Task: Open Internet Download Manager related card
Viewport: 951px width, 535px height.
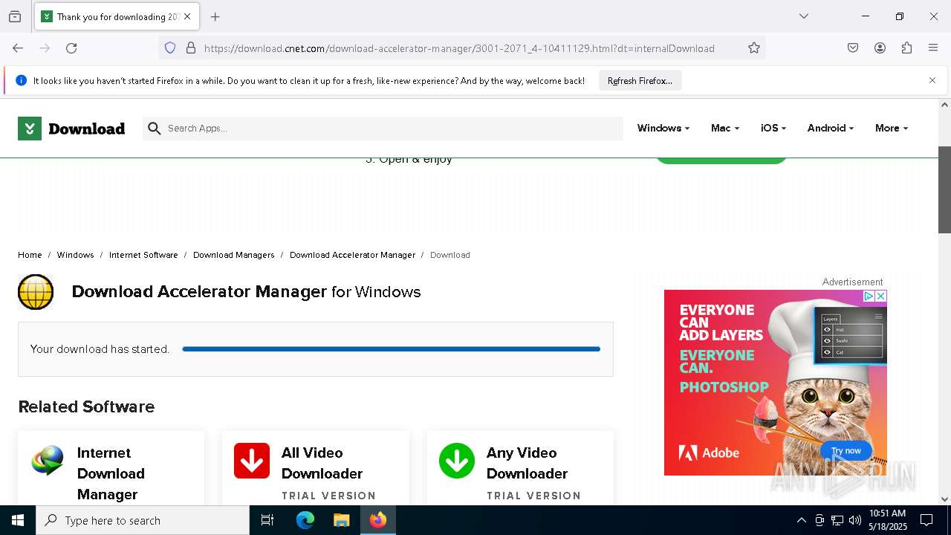Action: tap(111, 468)
